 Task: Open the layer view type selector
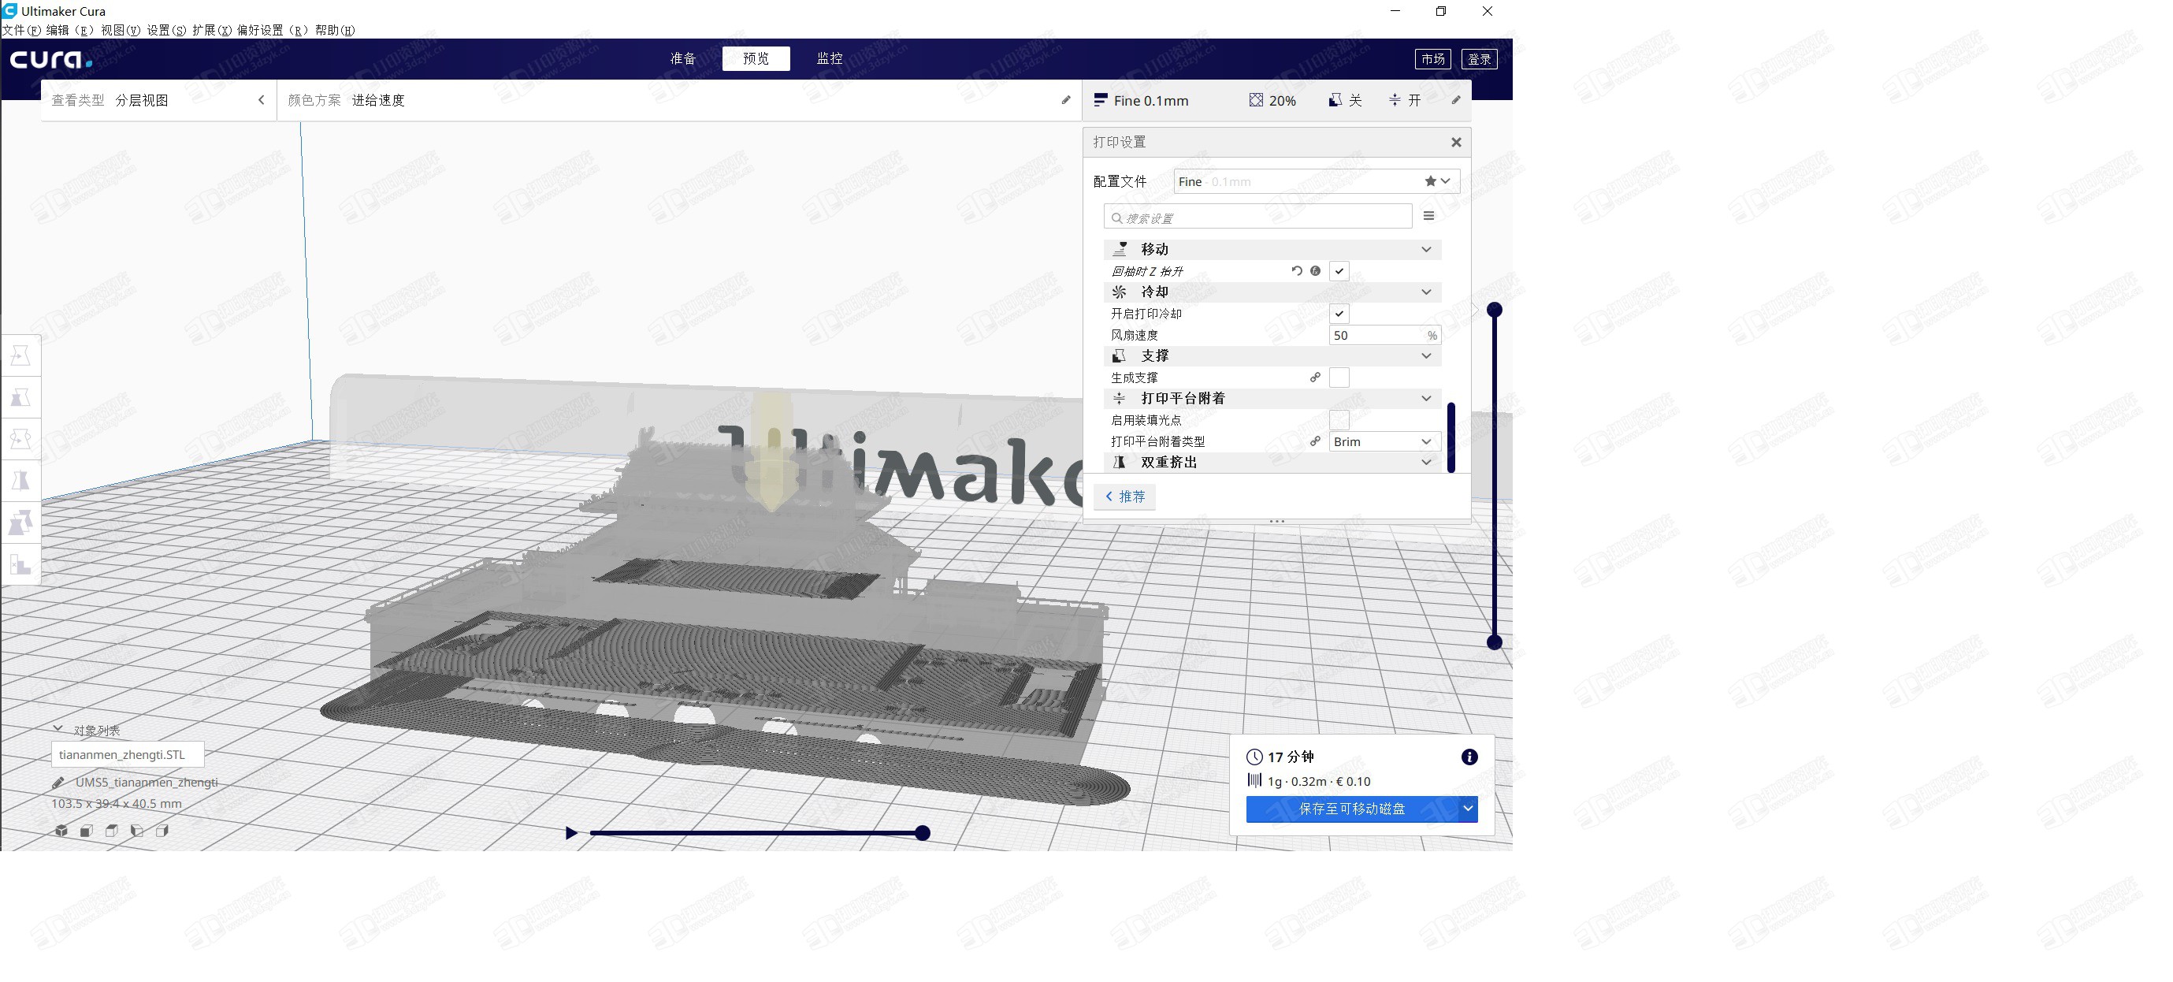(x=158, y=99)
